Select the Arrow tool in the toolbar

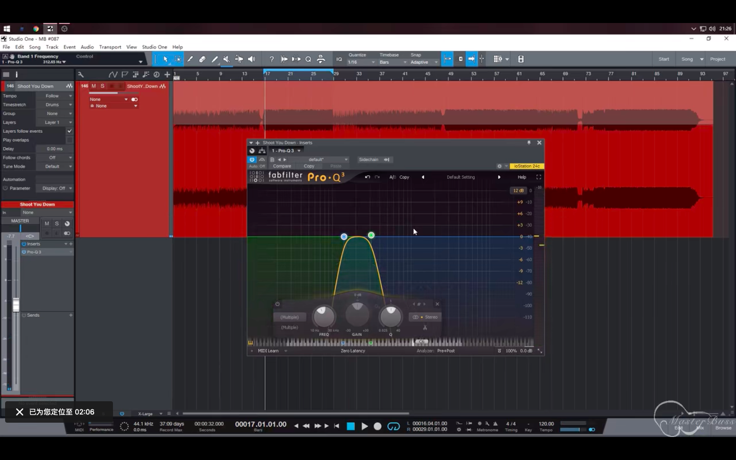click(x=165, y=59)
